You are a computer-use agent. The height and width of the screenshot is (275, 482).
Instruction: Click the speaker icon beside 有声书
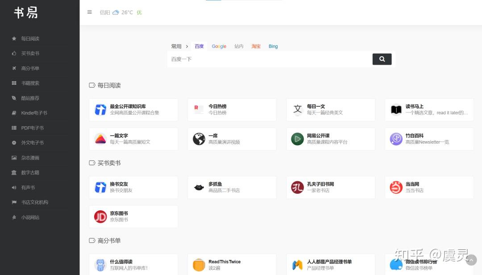[14, 187]
